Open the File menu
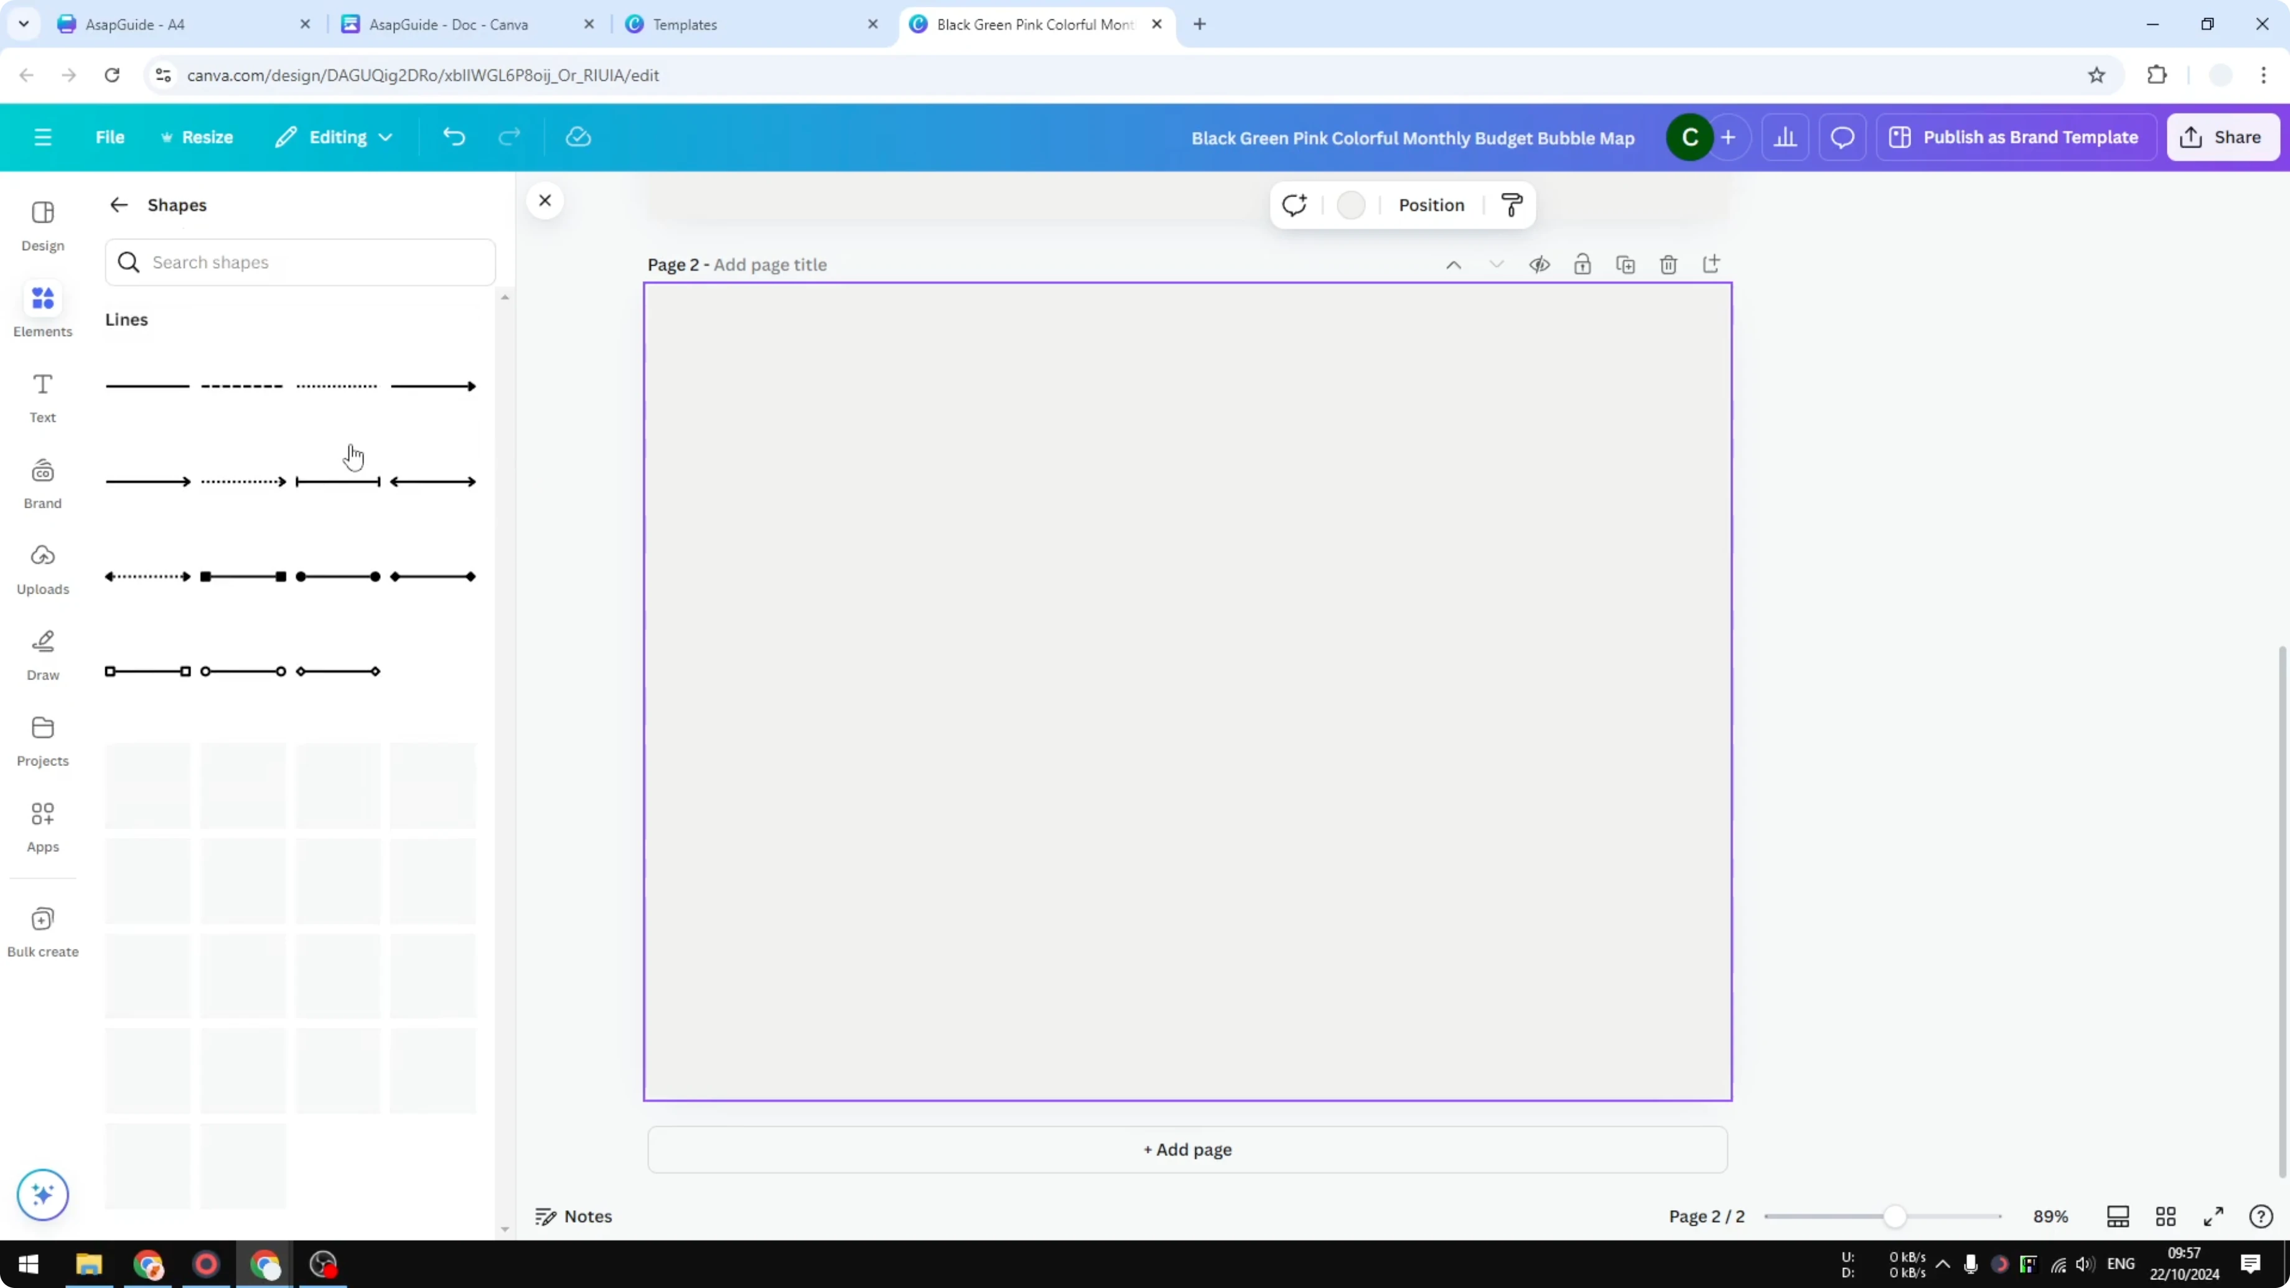The width and height of the screenshot is (2290, 1288). pos(110,137)
